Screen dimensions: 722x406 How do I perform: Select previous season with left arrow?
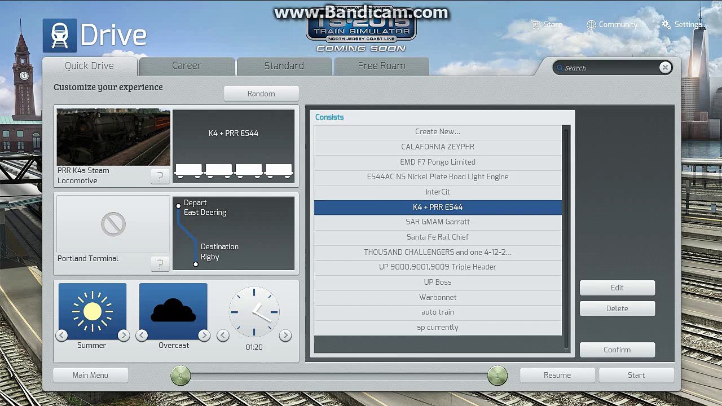tap(61, 336)
